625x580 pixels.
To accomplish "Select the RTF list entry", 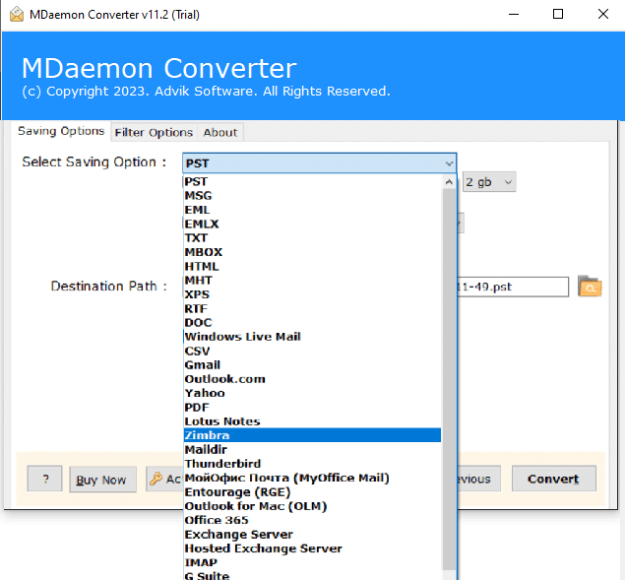I will [313, 308].
